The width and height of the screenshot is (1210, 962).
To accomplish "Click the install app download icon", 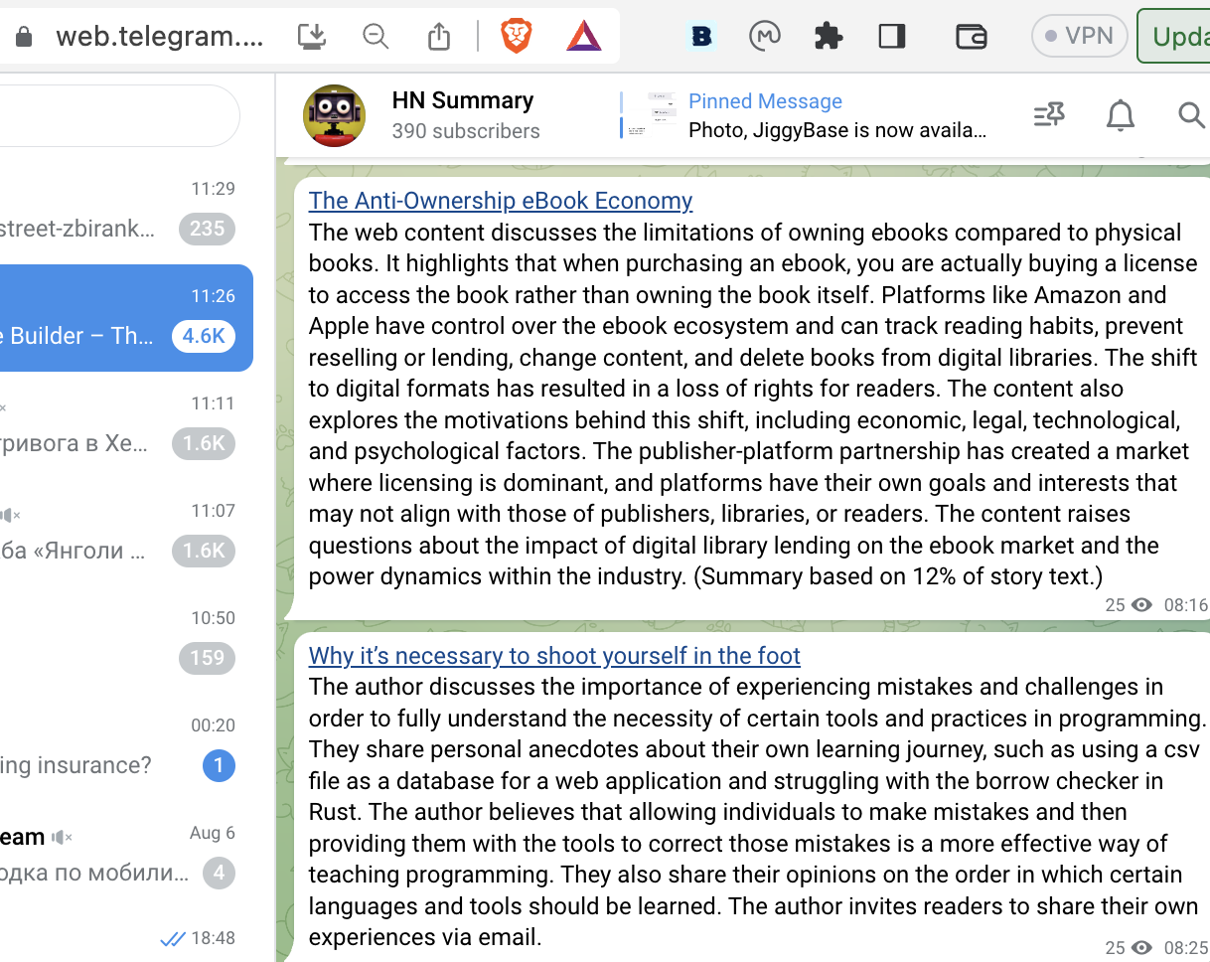I will [x=312, y=37].
